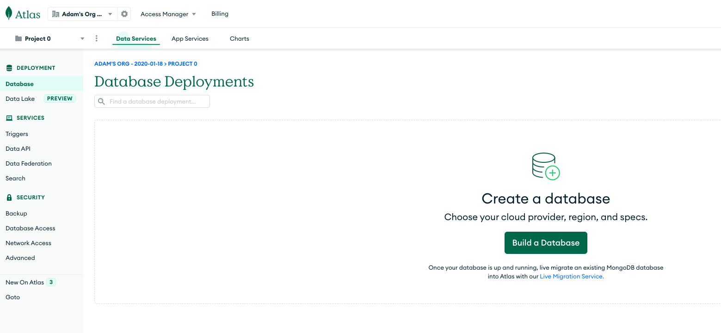Click the Adam's Org breadcrumb link
This screenshot has width=721, height=333.
click(128, 64)
